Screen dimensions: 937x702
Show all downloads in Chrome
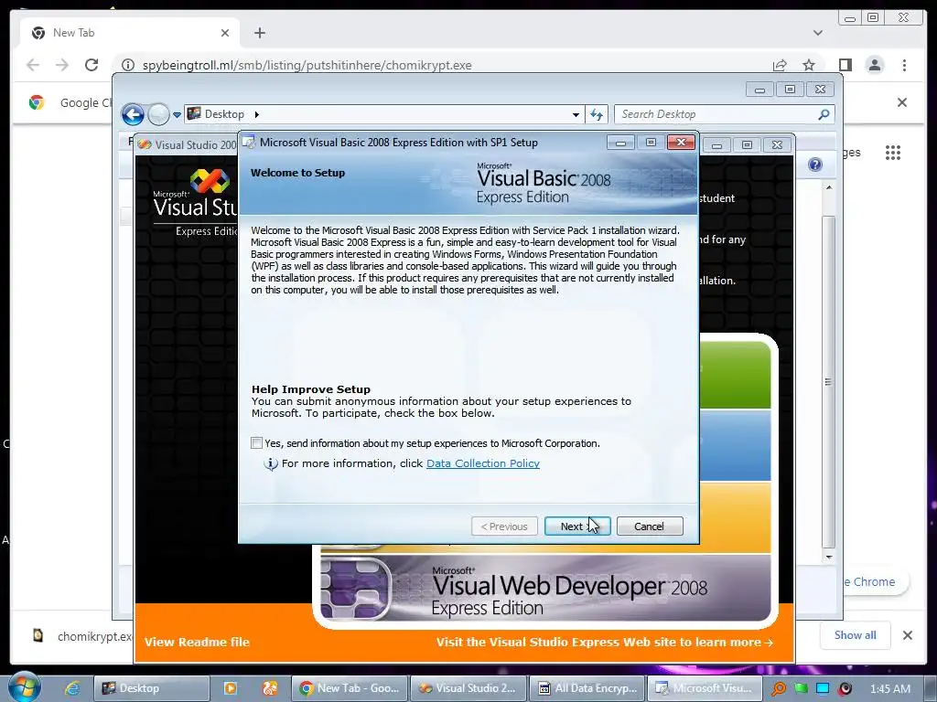pyautogui.click(x=856, y=635)
